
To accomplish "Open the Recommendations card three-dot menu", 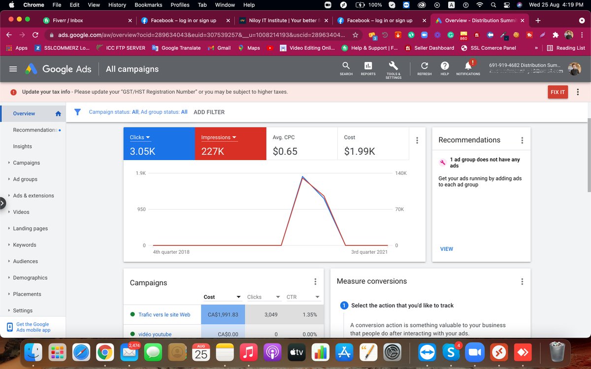I will [522, 140].
